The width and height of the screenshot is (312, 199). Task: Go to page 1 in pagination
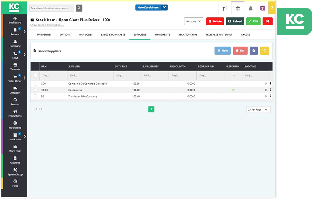pos(151,109)
